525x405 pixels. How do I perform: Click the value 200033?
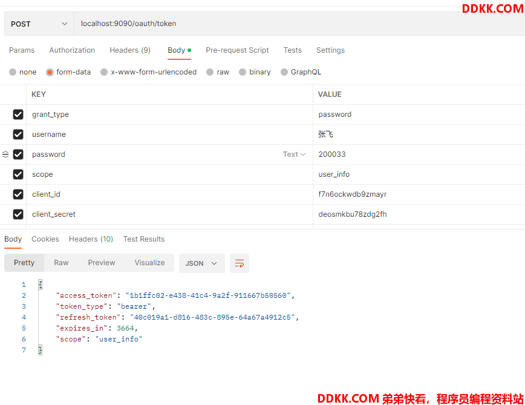(x=332, y=154)
